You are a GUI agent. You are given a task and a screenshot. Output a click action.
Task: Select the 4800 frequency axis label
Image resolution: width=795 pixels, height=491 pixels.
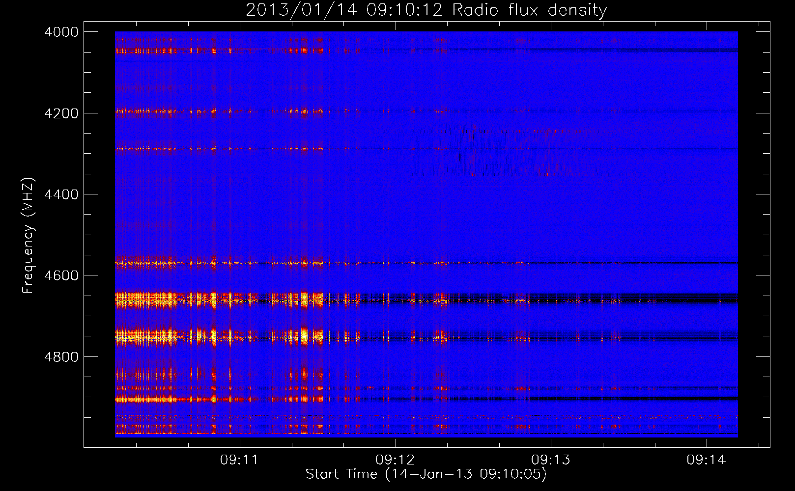61,357
